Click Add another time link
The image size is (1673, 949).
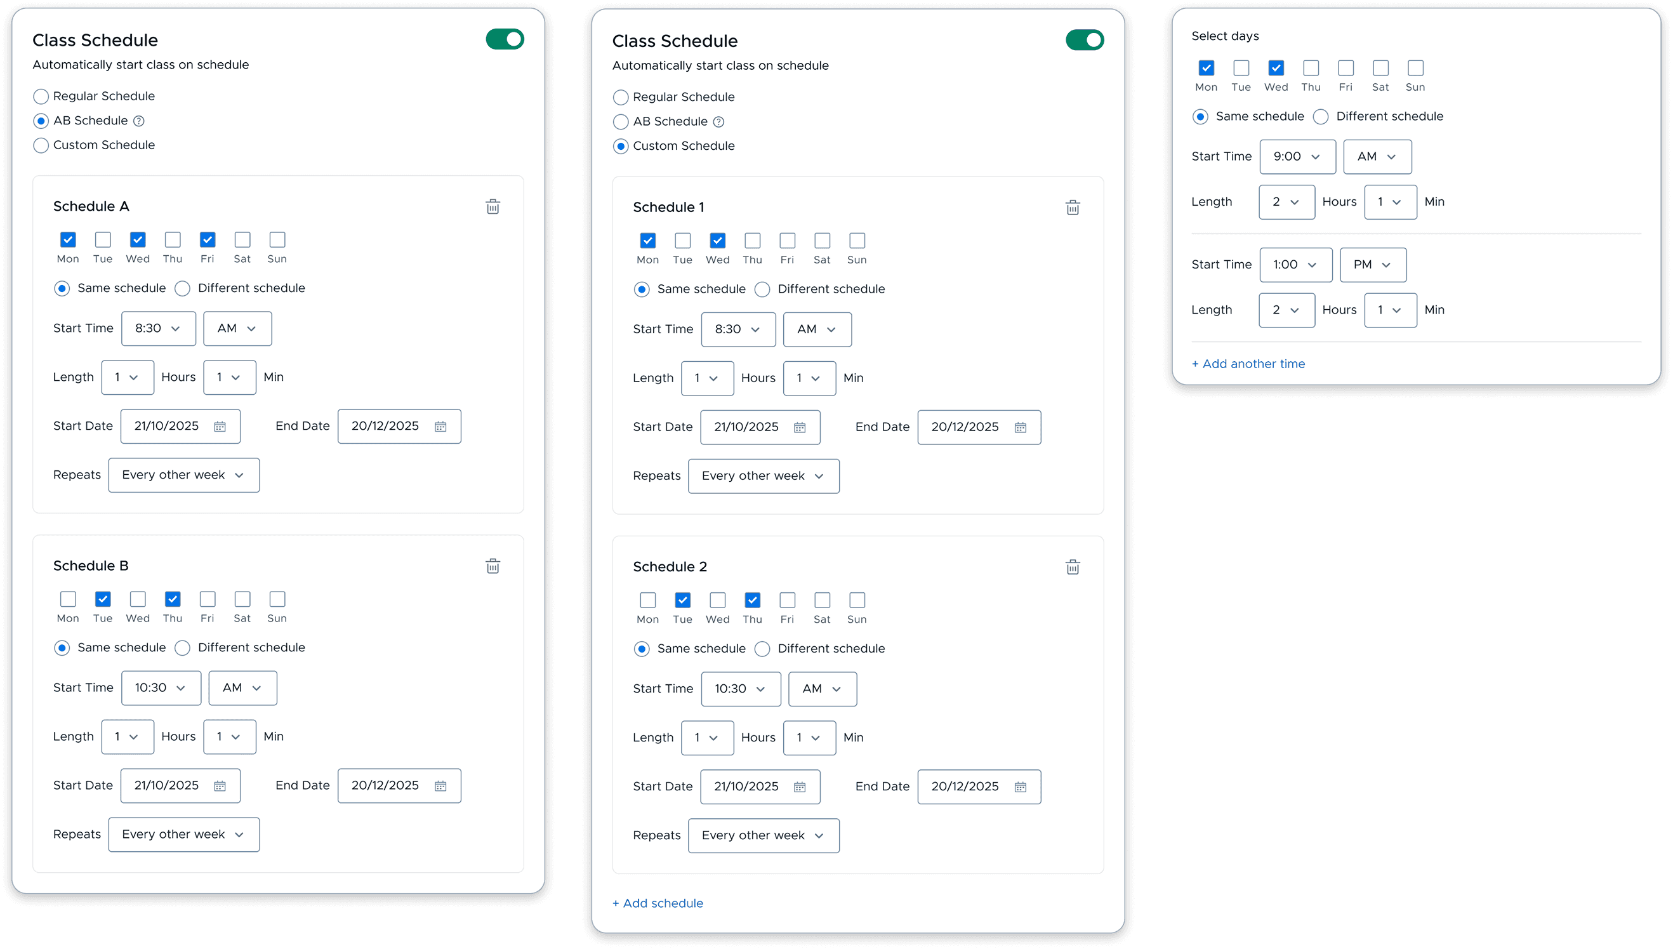[x=1248, y=364]
